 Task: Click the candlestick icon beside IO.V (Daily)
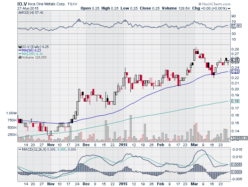point(20,47)
